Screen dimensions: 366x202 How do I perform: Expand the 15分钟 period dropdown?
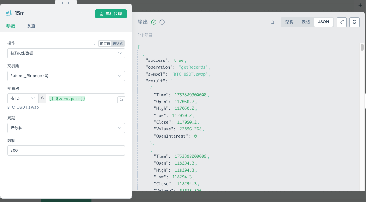[66, 128]
